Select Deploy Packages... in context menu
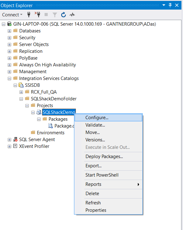Viewport: 183px width, 230px height. [108, 157]
